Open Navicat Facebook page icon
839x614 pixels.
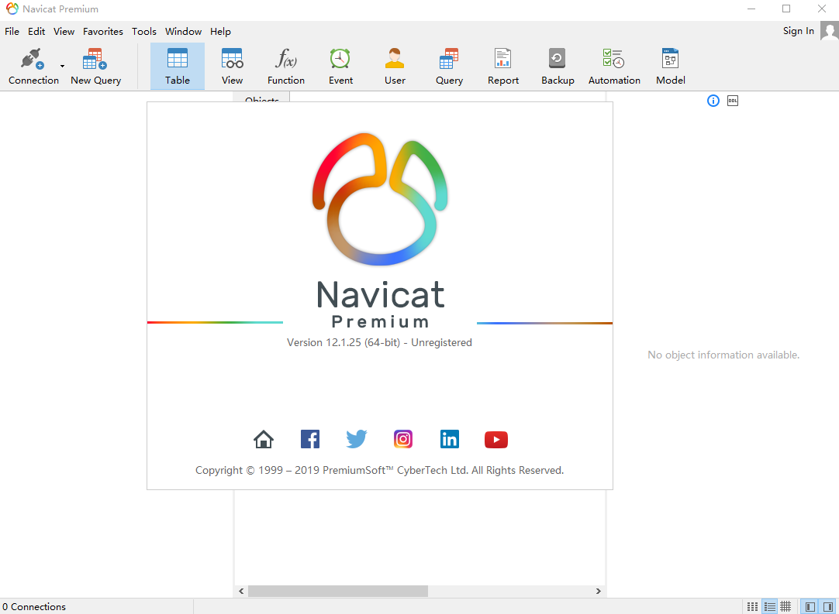pyautogui.click(x=310, y=439)
